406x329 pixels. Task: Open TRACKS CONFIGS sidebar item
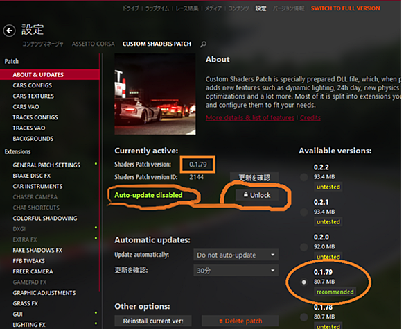[35, 117]
